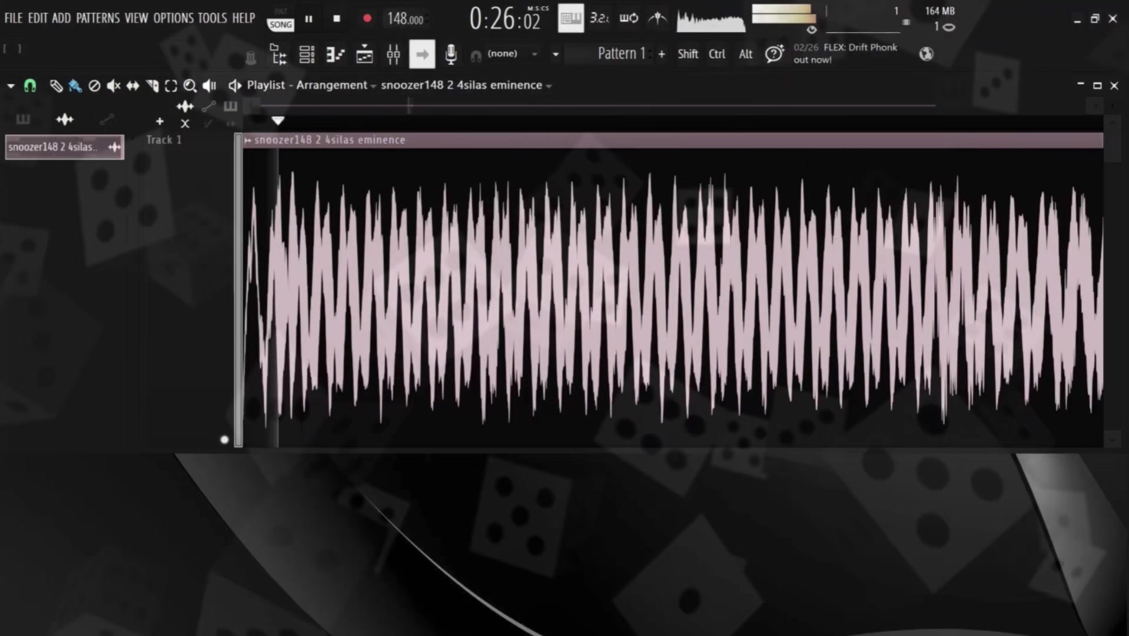The width and height of the screenshot is (1129, 636).
Task: Open the EDIT menu
Action: click(38, 18)
